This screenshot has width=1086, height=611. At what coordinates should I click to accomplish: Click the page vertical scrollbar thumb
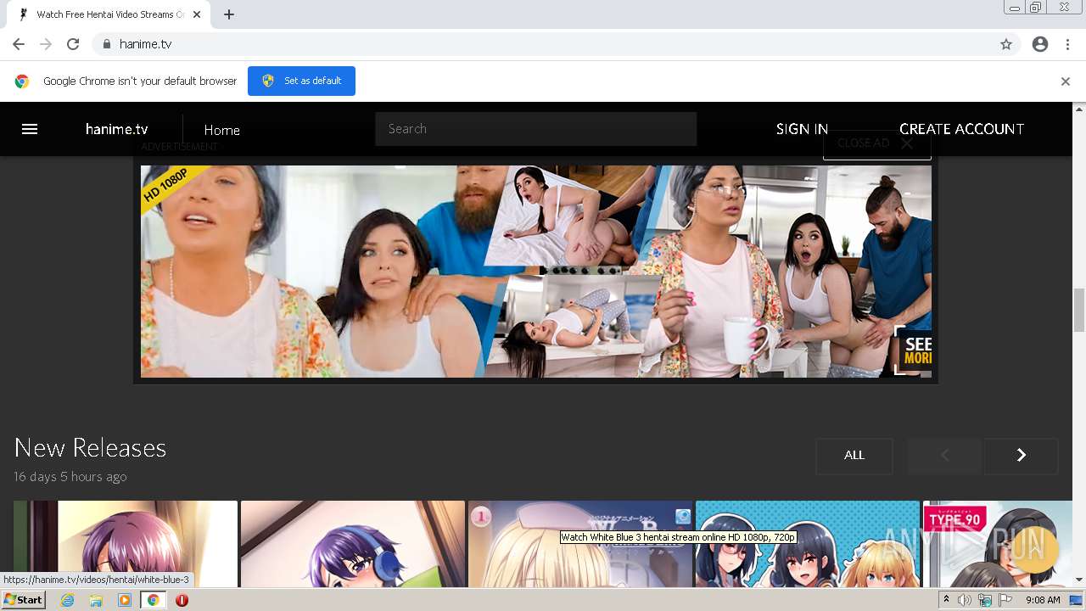click(x=1079, y=310)
